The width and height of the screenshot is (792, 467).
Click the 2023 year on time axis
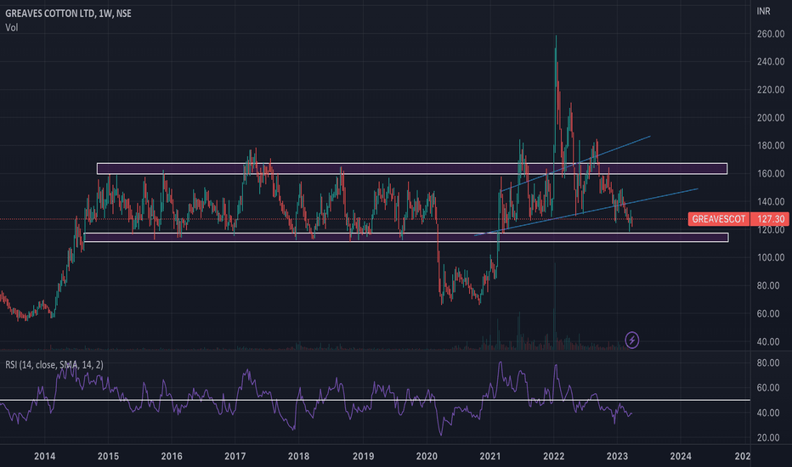(617, 457)
